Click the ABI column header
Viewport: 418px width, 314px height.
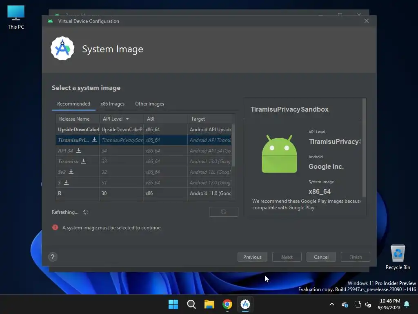(166, 119)
